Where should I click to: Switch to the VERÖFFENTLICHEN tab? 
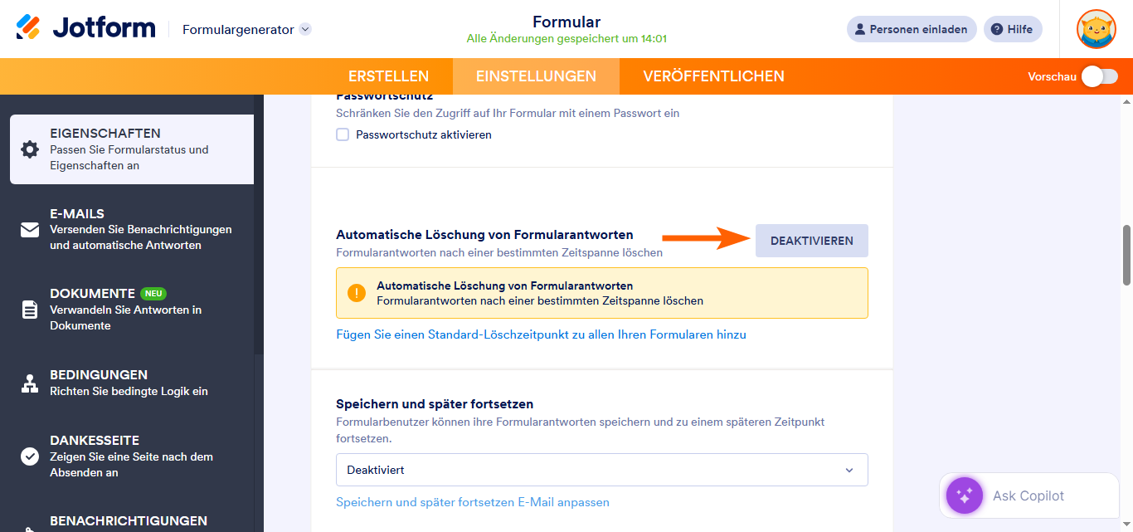[712, 76]
